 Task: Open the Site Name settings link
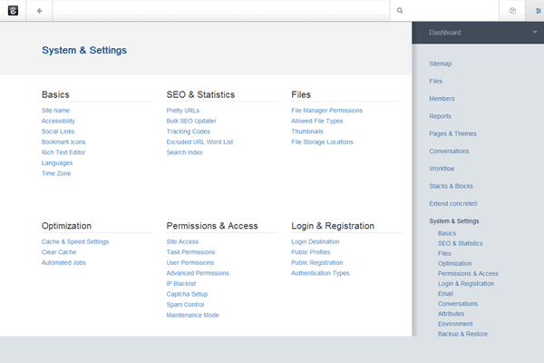pos(55,110)
